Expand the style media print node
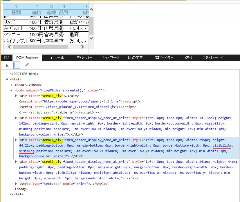The image size is (240, 202). coord(16,184)
